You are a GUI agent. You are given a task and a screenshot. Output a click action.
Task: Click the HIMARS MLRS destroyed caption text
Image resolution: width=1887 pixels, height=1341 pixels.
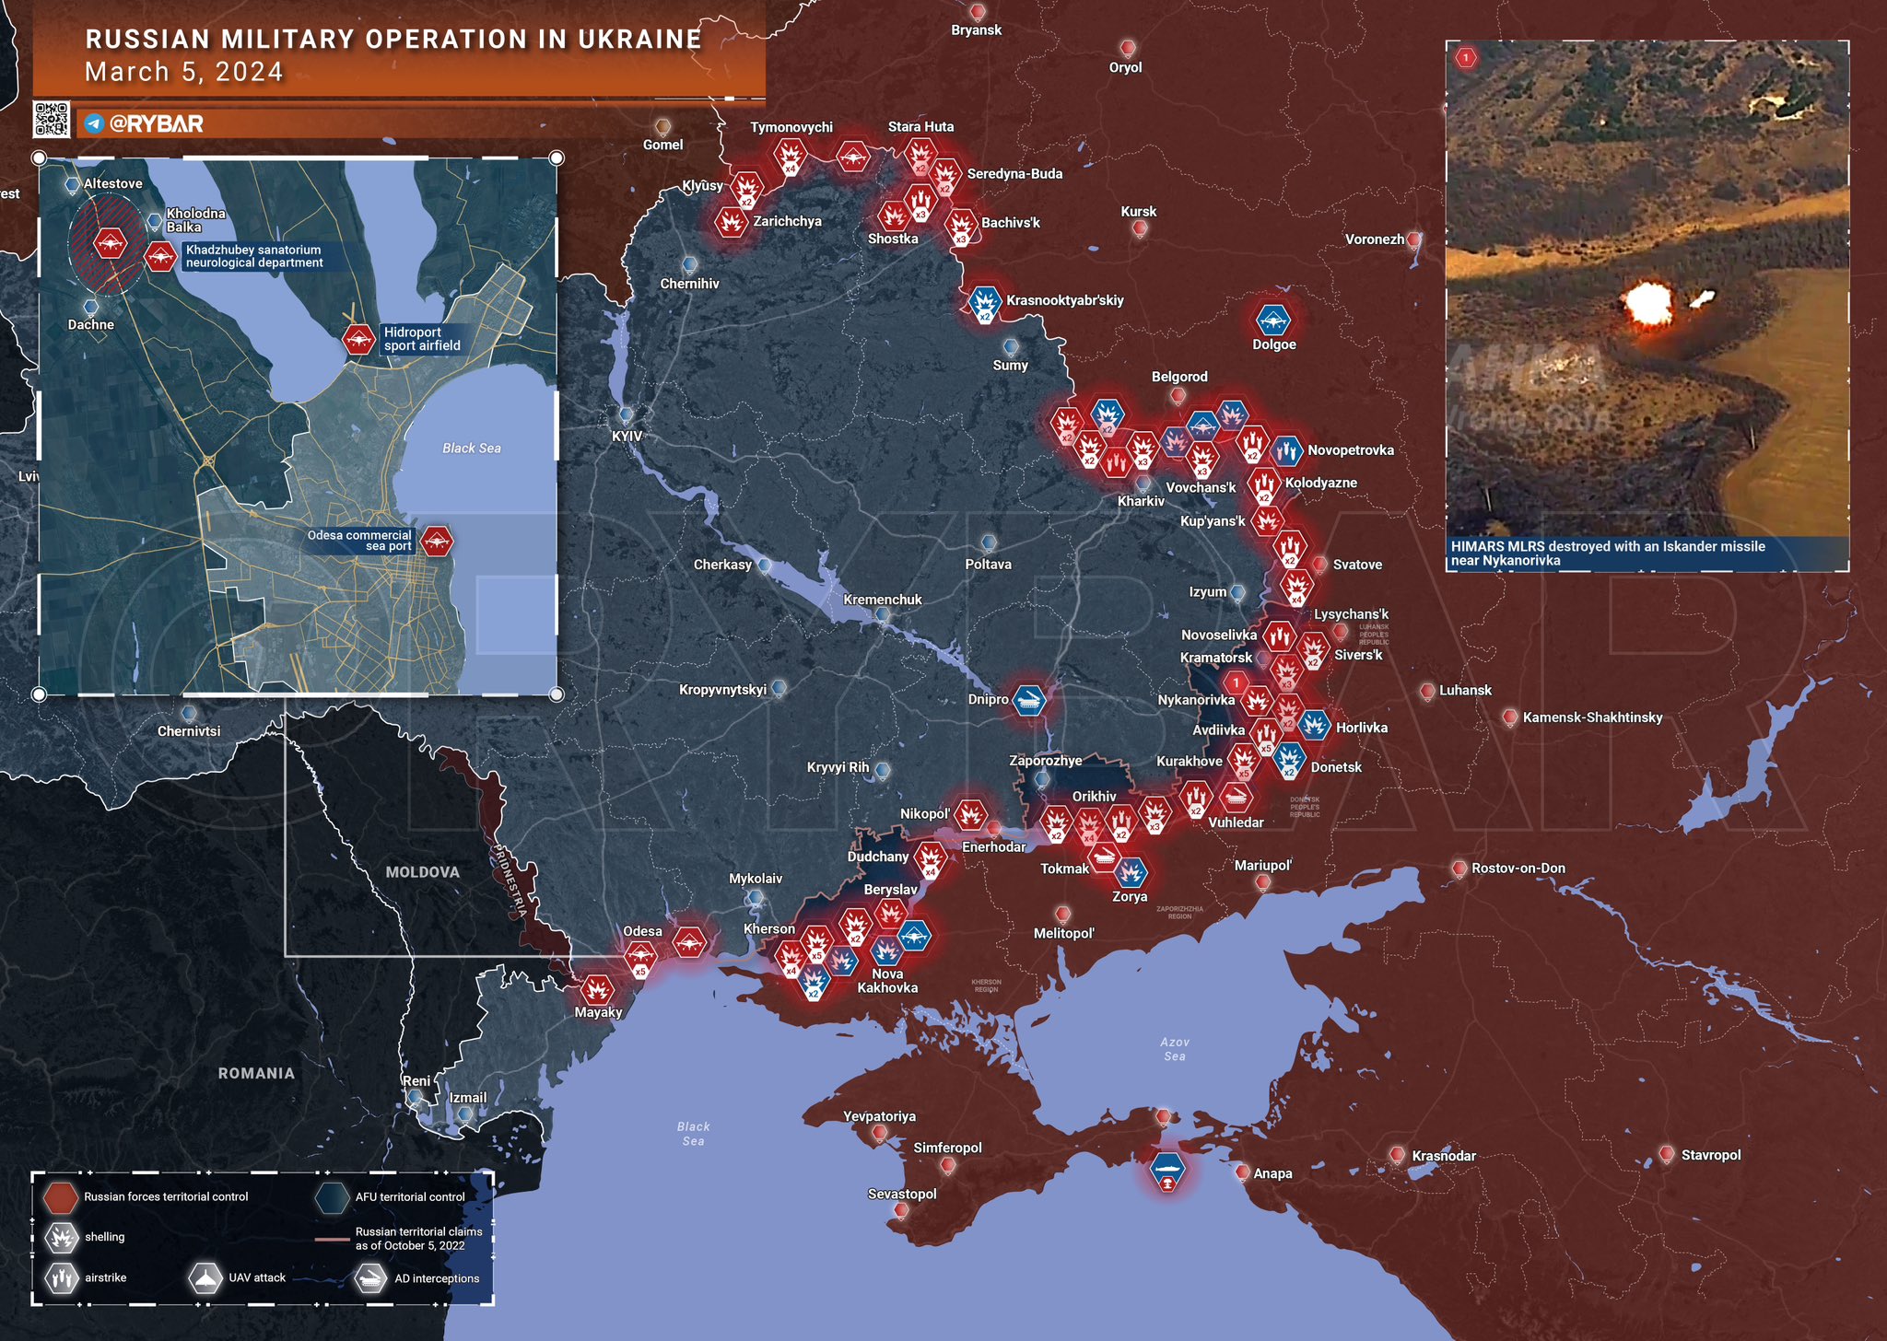click(1608, 553)
